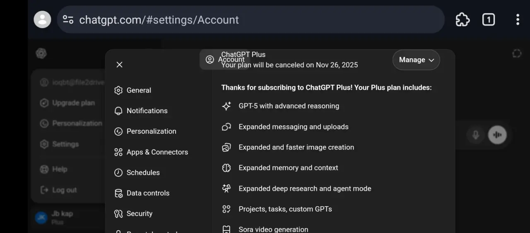Click the temporary chat icon at top right
Image resolution: width=530 pixels, height=233 pixels.
517,53
